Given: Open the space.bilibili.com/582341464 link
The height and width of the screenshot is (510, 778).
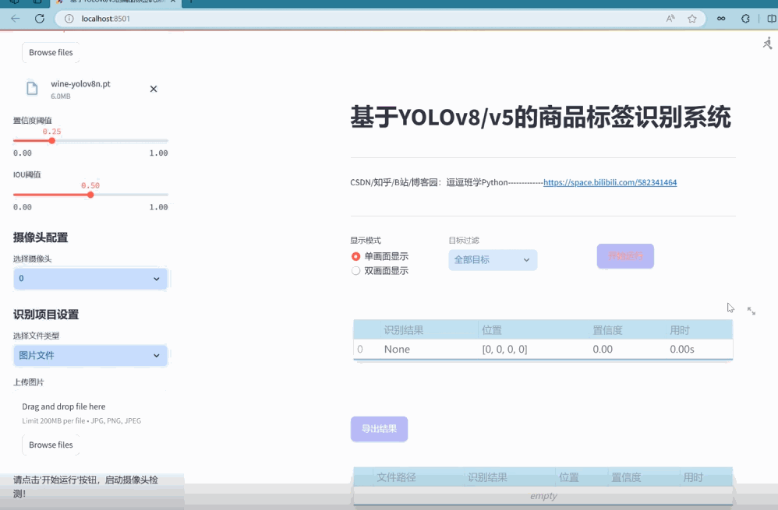Looking at the screenshot, I should pyautogui.click(x=610, y=182).
